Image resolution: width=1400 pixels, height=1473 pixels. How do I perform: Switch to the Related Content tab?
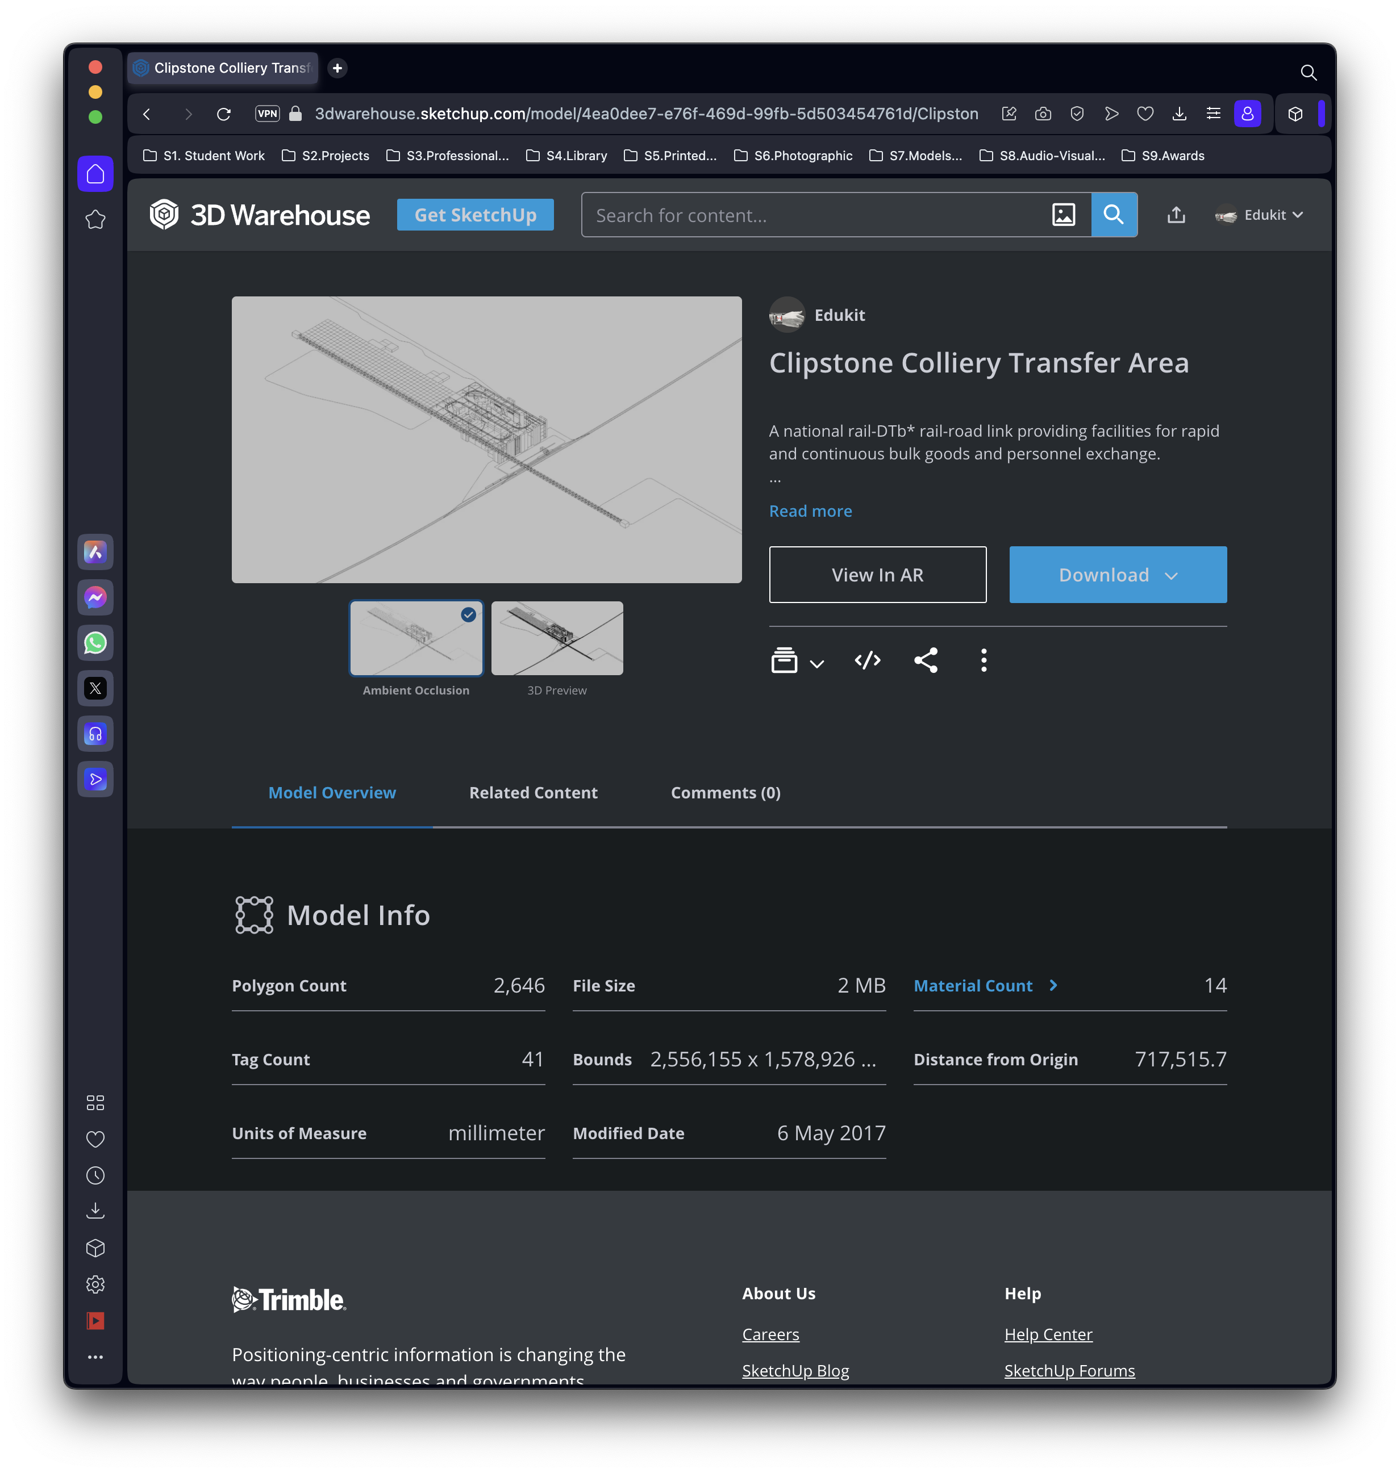click(533, 793)
